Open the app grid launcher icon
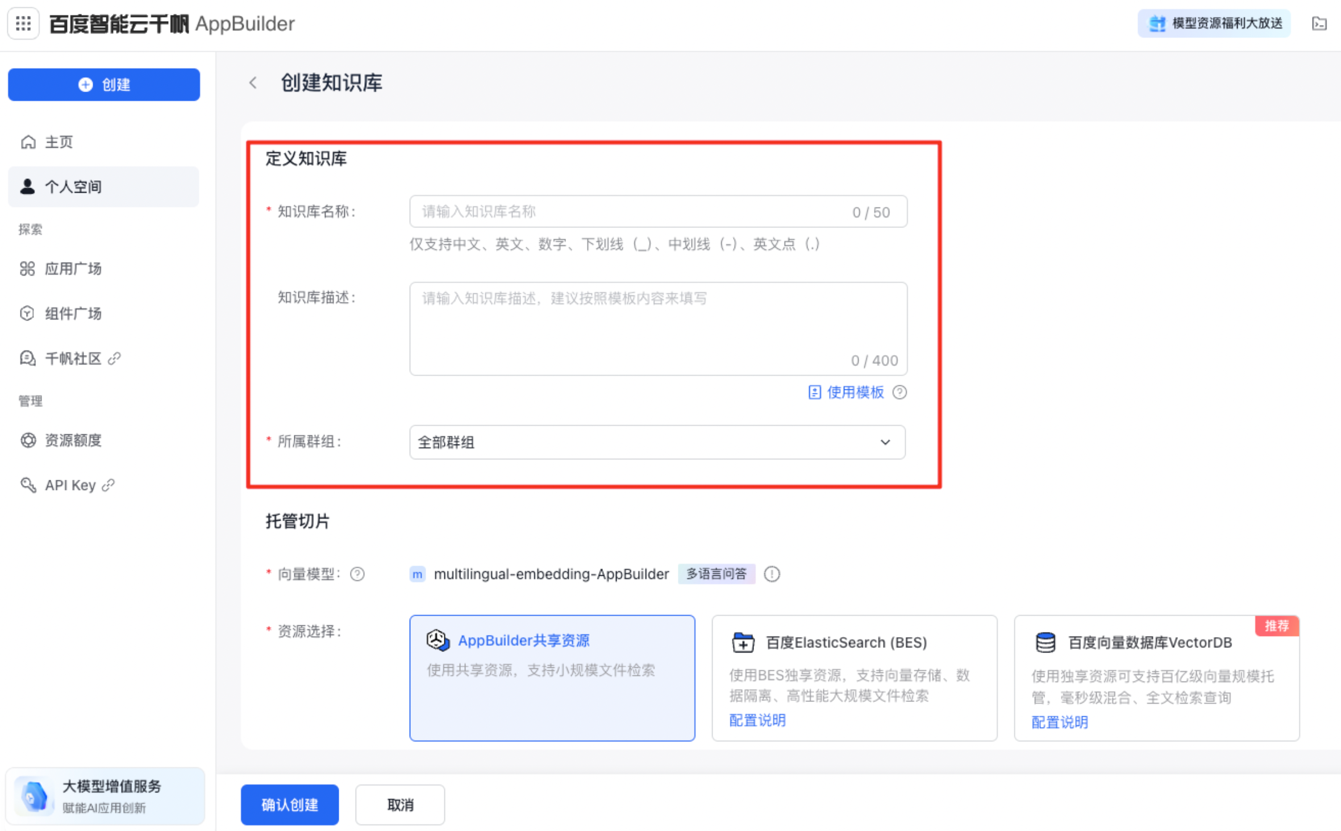The image size is (1341, 831). point(23,23)
